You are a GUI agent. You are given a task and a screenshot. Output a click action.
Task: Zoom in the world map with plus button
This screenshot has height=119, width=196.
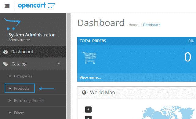tap(88, 110)
